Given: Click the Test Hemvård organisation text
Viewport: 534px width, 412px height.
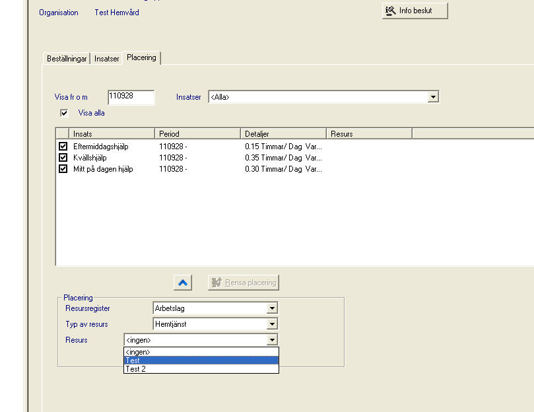Looking at the screenshot, I should point(117,13).
